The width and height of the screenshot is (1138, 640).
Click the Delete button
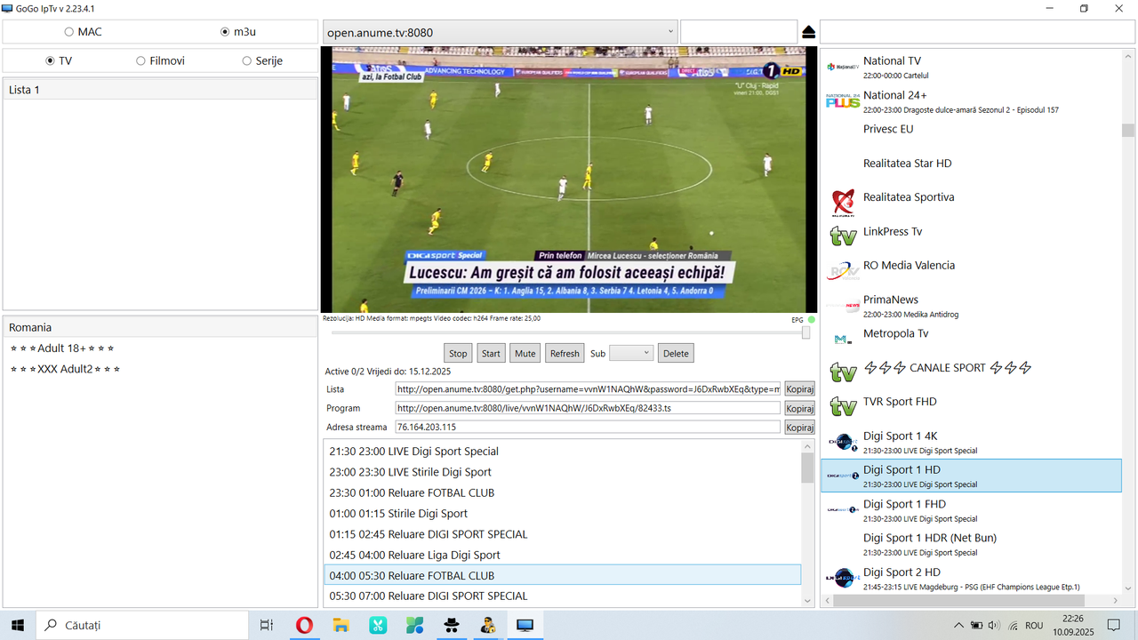pos(676,353)
